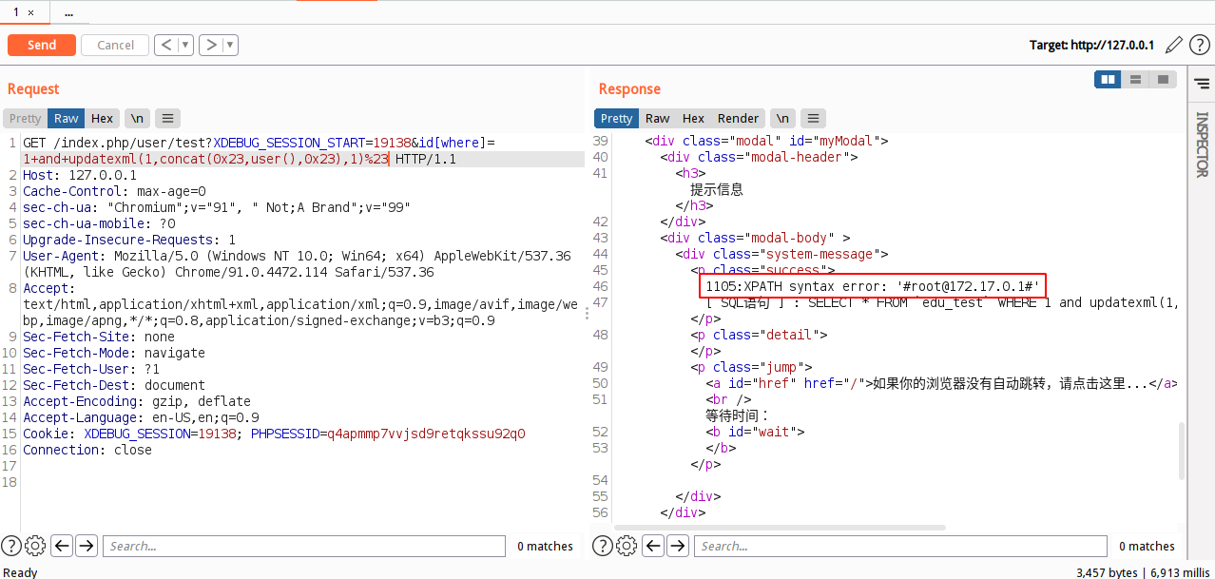Open the forward history dropdown arrow
Viewport: 1215px width, 579px height.
click(230, 45)
